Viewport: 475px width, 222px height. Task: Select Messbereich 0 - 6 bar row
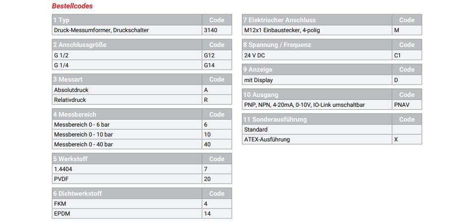coord(142,125)
